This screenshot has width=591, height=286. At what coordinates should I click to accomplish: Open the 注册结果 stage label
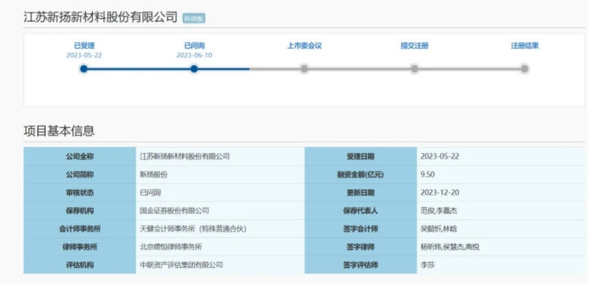coord(525,46)
